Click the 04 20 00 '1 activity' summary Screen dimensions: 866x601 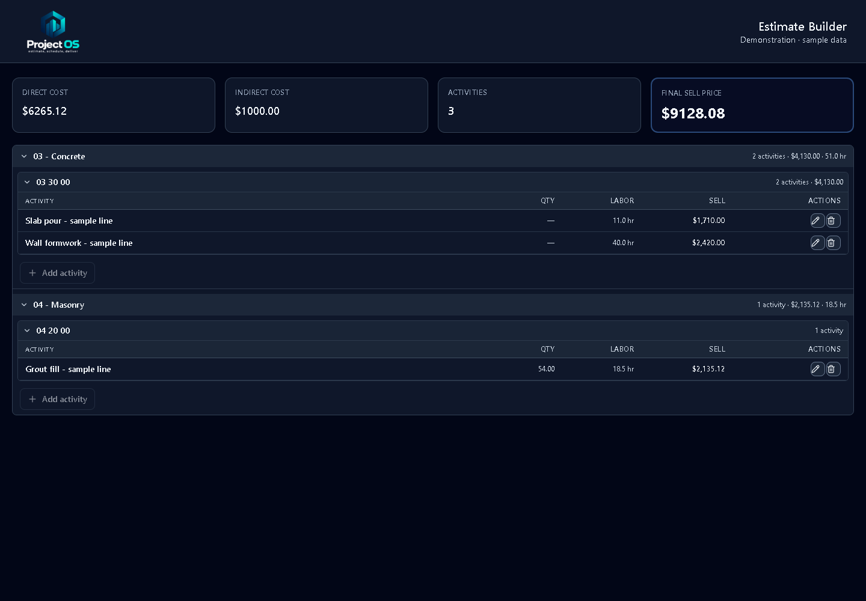[x=829, y=331]
